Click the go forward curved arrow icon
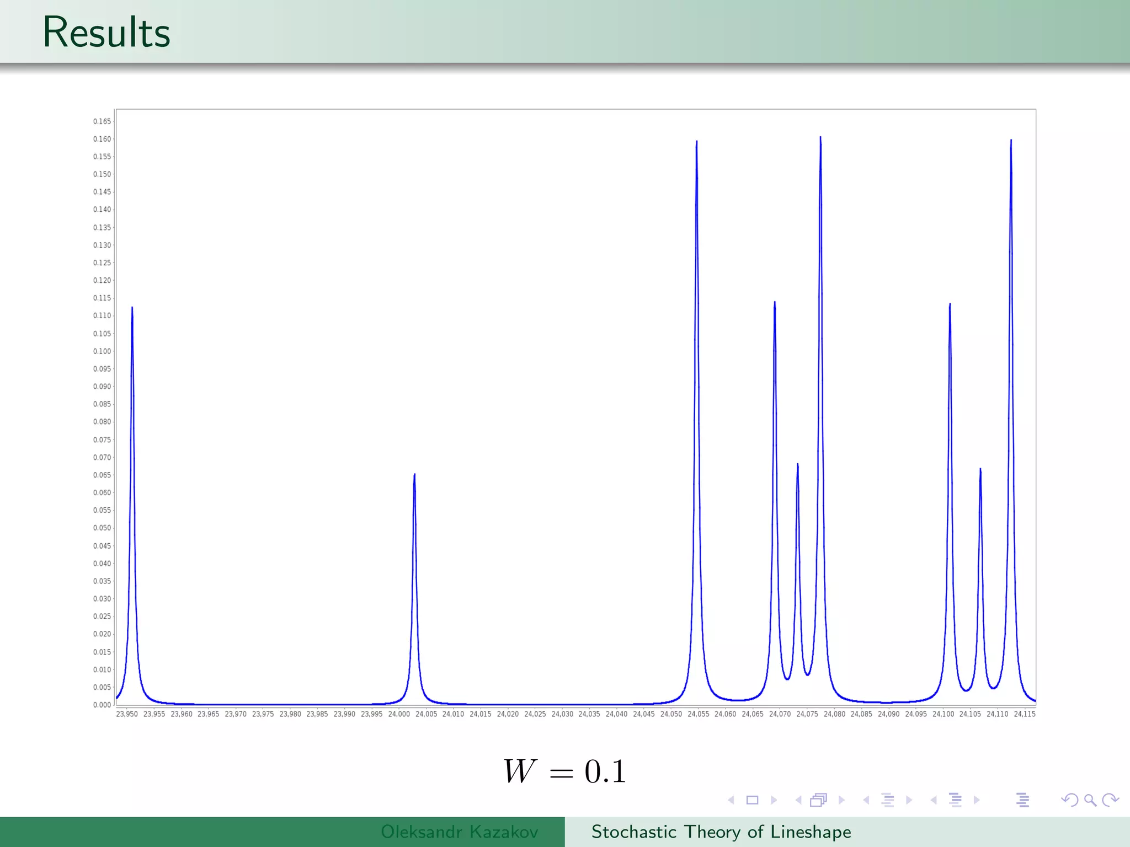 pos(1111,800)
